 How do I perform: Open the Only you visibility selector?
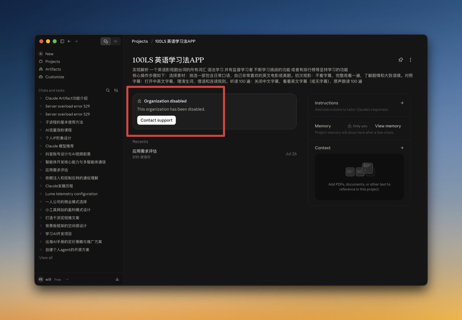pyautogui.click(x=357, y=126)
